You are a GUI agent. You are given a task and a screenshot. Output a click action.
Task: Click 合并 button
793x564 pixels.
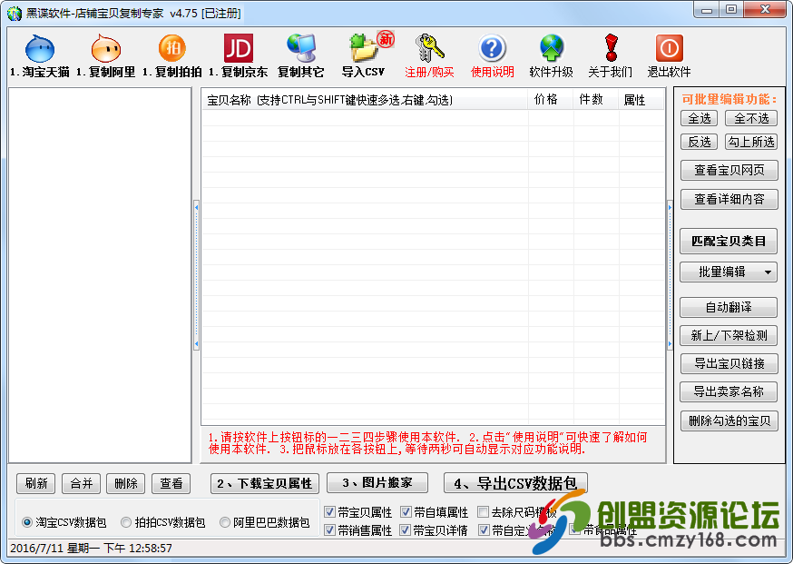pos(82,483)
